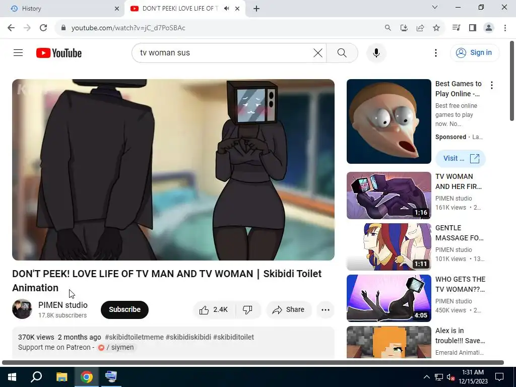This screenshot has width=516, height=387.
Task: Switch to the History tab
Action: pyautogui.click(x=62, y=9)
